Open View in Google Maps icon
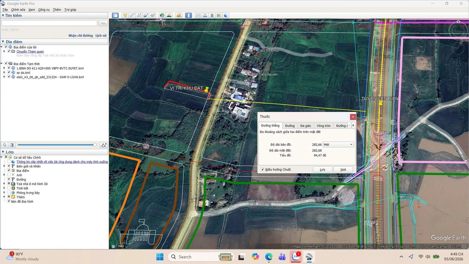This screenshot has width=469, height=264. [x=219, y=15]
